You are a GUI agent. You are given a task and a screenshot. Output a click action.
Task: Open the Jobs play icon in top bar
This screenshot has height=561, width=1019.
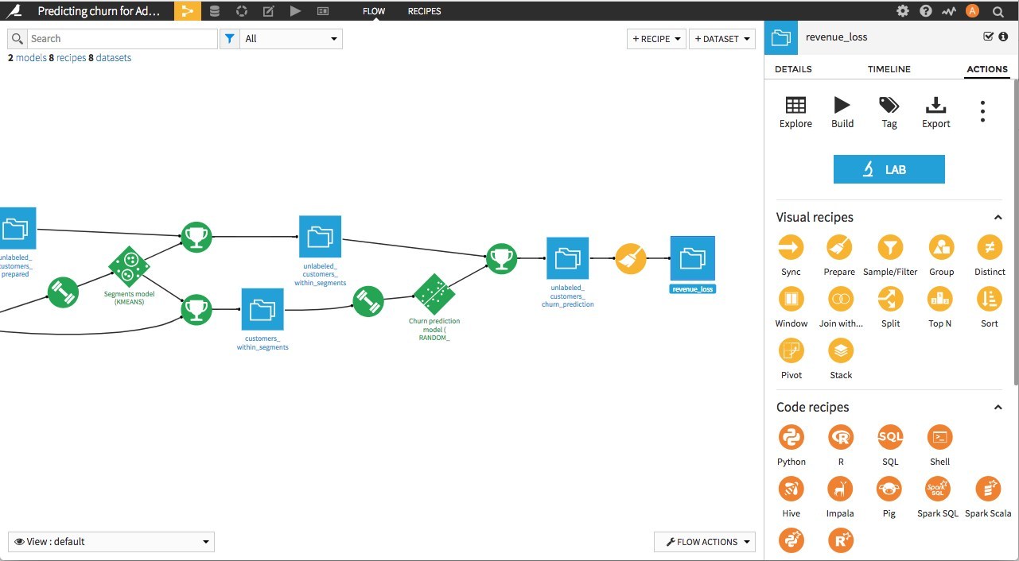point(295,11)
